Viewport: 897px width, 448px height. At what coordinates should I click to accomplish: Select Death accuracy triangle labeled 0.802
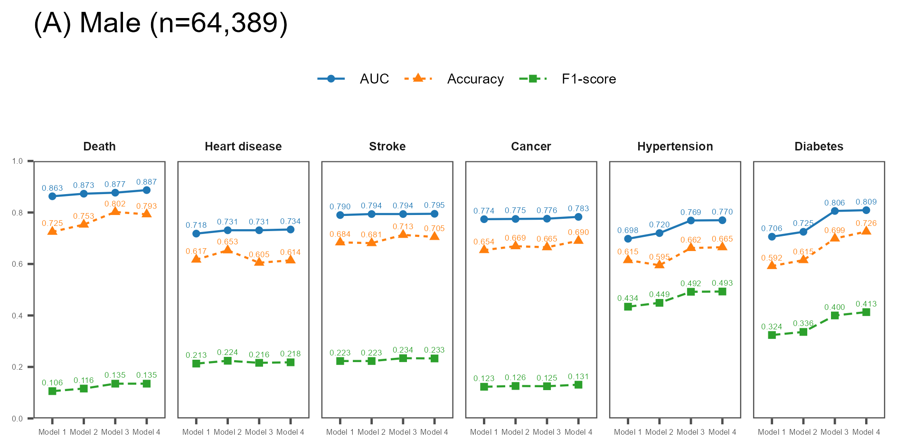coord(115,211)
